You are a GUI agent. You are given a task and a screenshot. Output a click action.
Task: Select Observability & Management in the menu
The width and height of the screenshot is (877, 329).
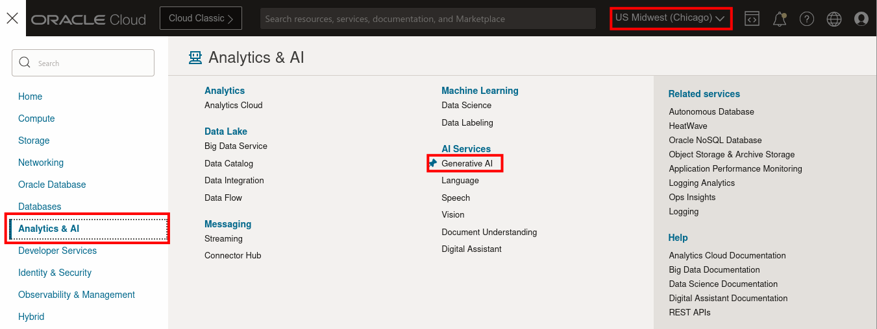[77, 295]
